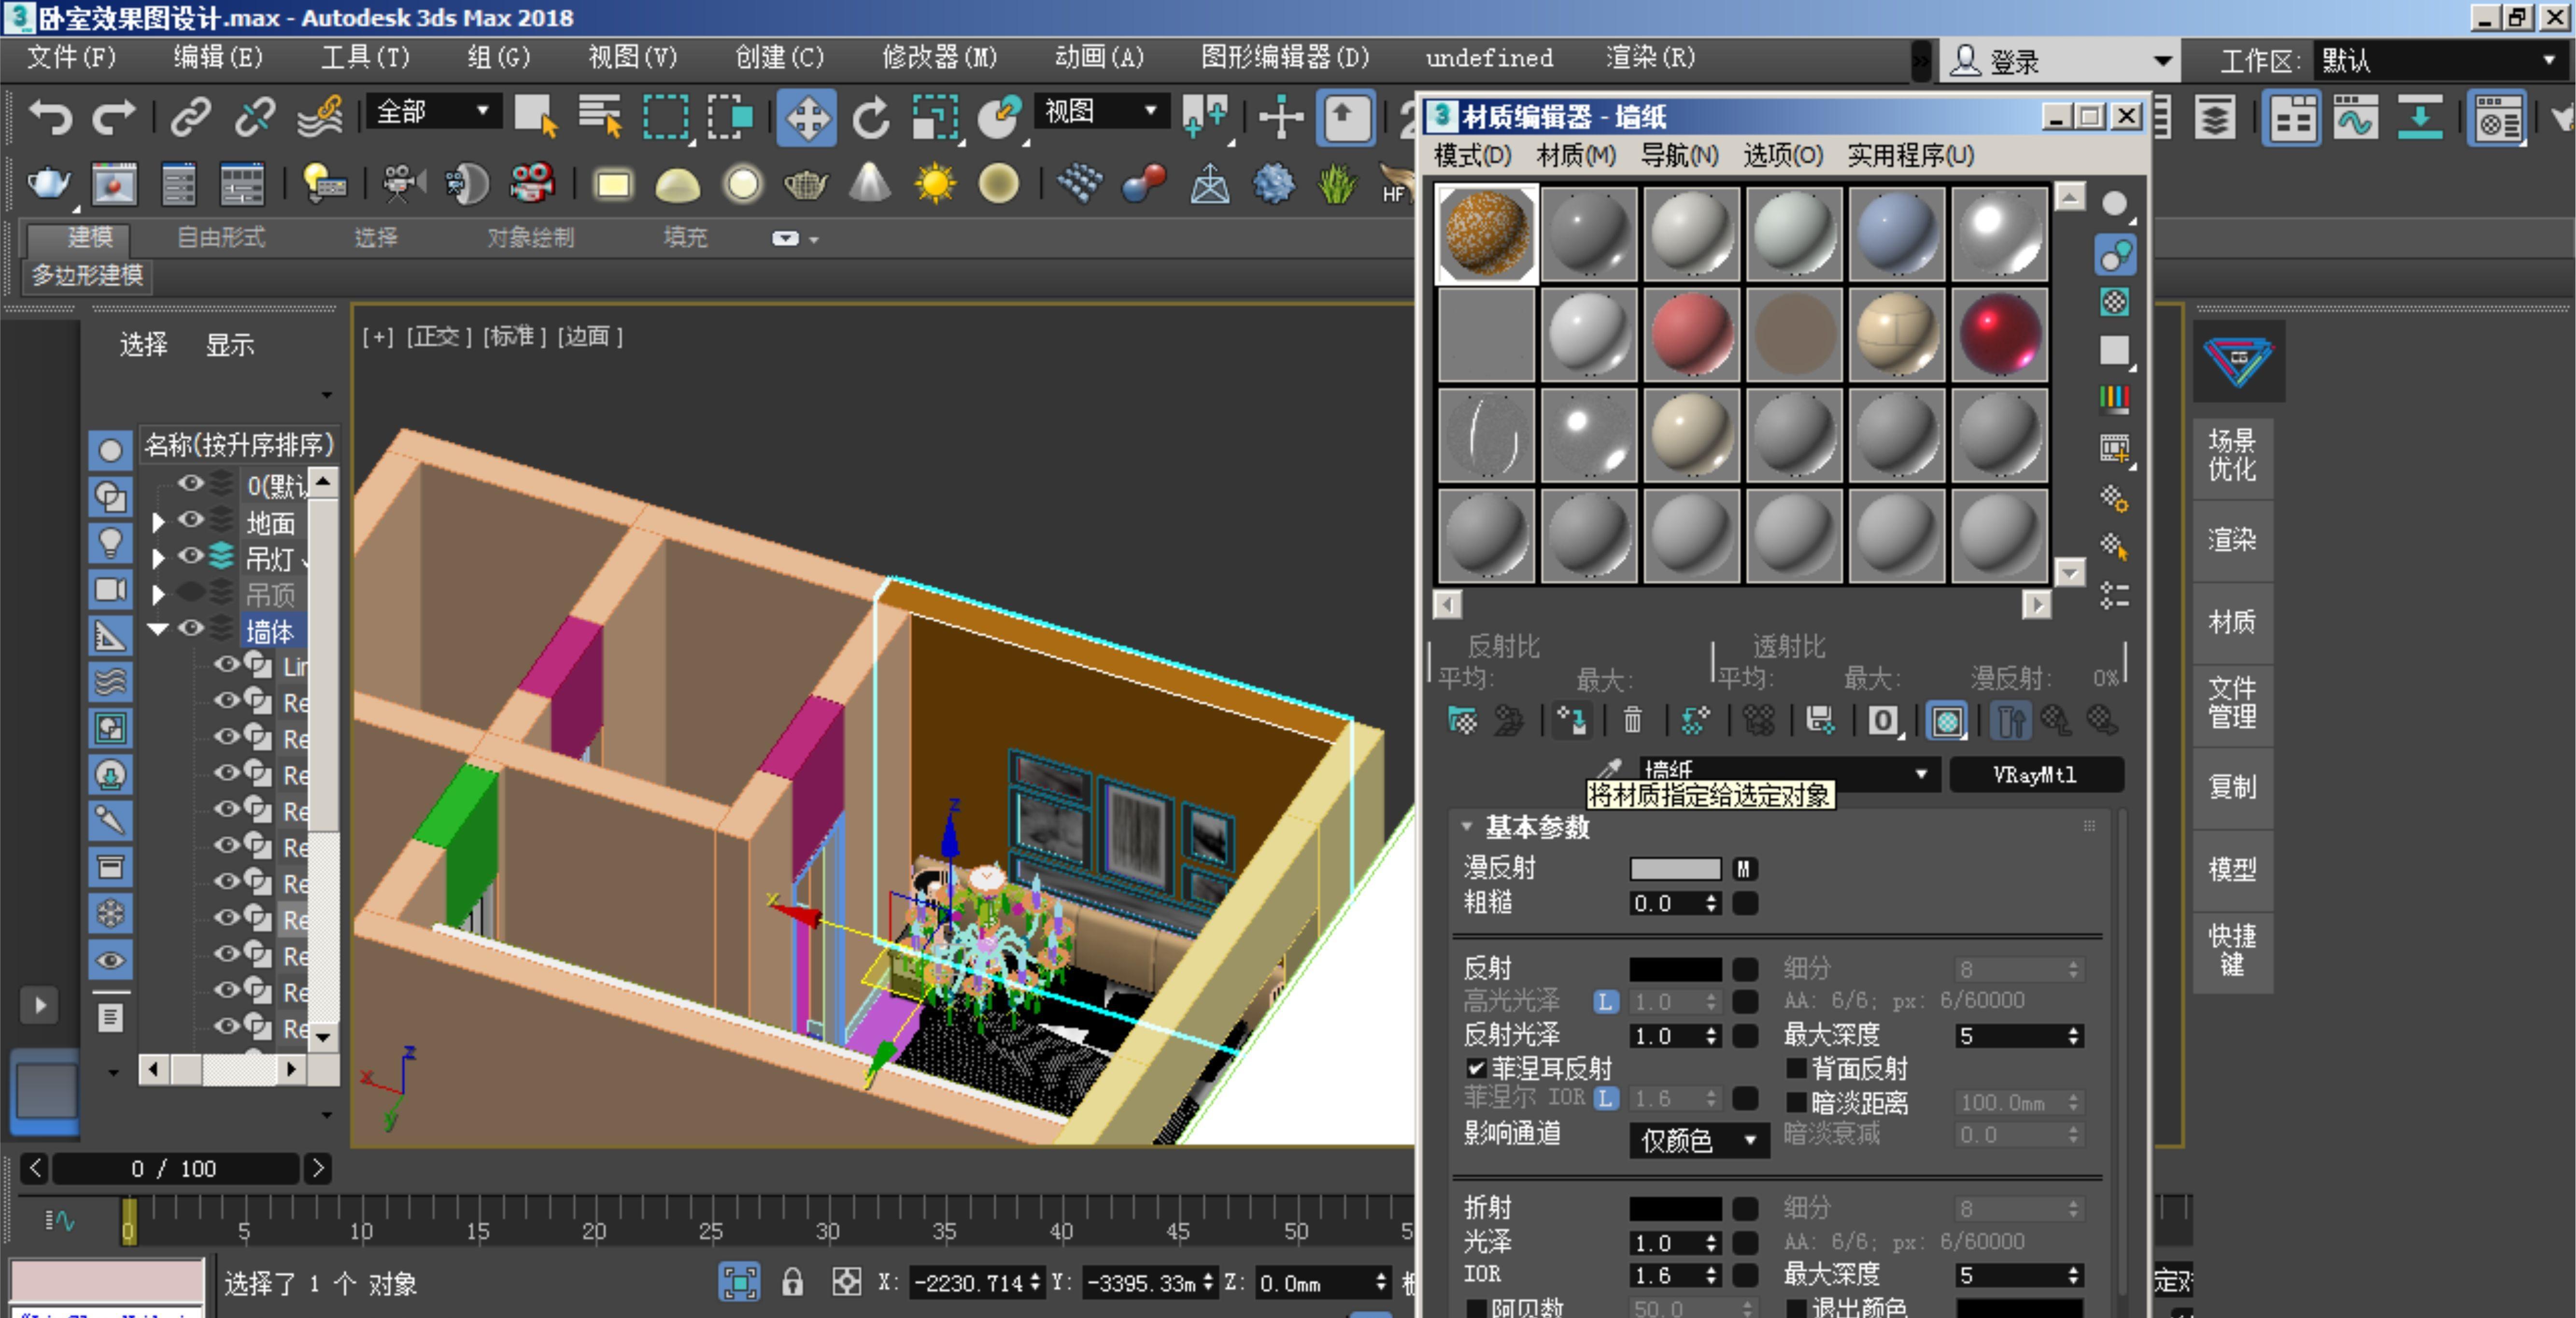2576x1318 pixels.
Task: Click the plugin logo above 场景优化
Action: tap(2238, 360)
